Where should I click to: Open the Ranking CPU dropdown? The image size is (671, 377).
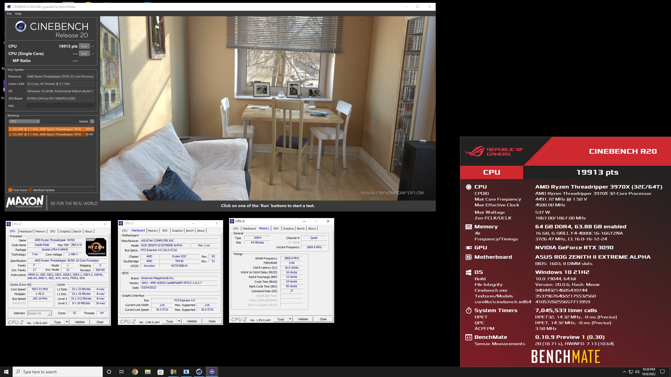[24, 121]
